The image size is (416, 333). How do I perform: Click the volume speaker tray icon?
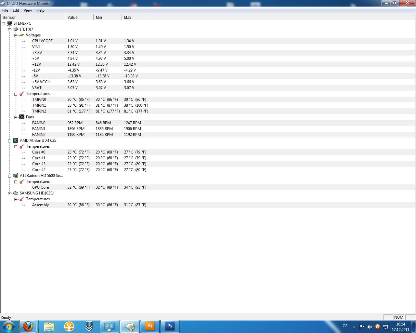tap(370, 327)
